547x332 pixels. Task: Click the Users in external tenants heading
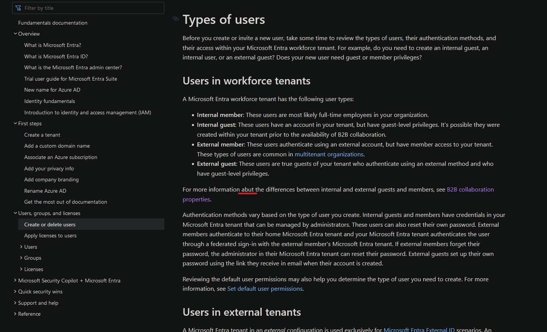tap(242, 312)
